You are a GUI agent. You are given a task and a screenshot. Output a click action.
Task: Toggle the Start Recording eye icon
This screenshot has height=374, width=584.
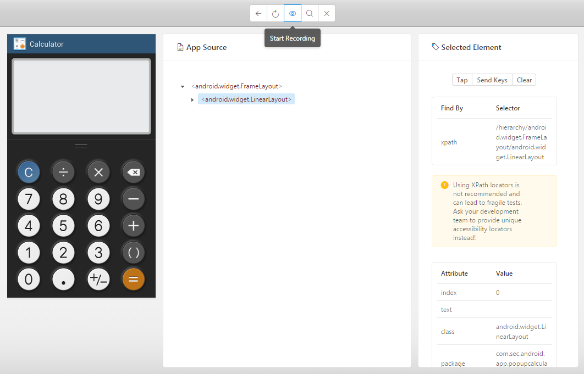[293, 14]
